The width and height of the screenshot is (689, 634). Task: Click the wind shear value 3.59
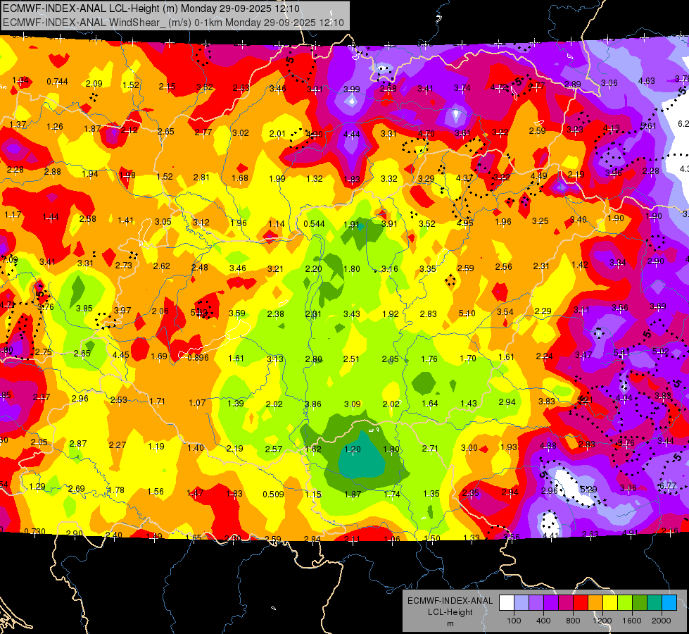point(237,313)
